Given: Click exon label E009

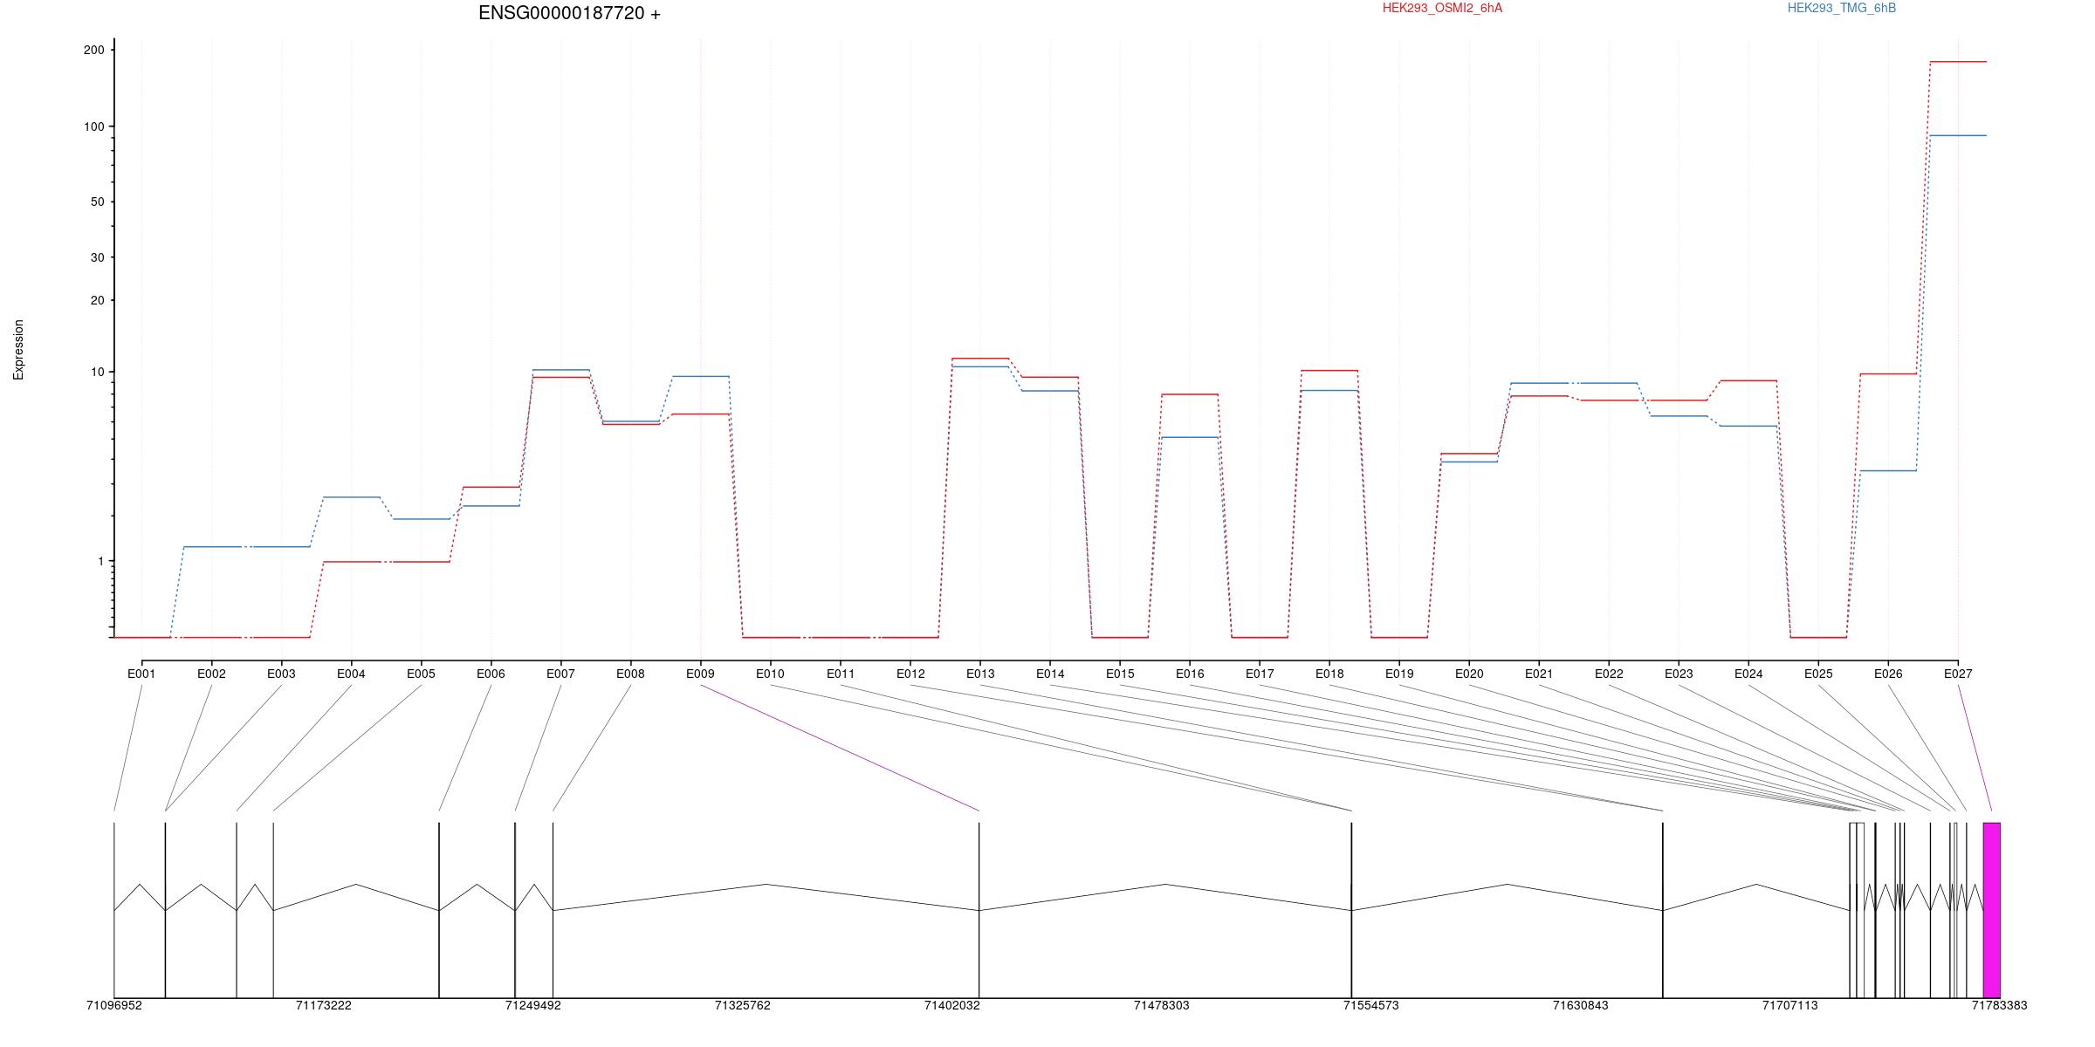Looking at the screenshot, I should 700,674.
